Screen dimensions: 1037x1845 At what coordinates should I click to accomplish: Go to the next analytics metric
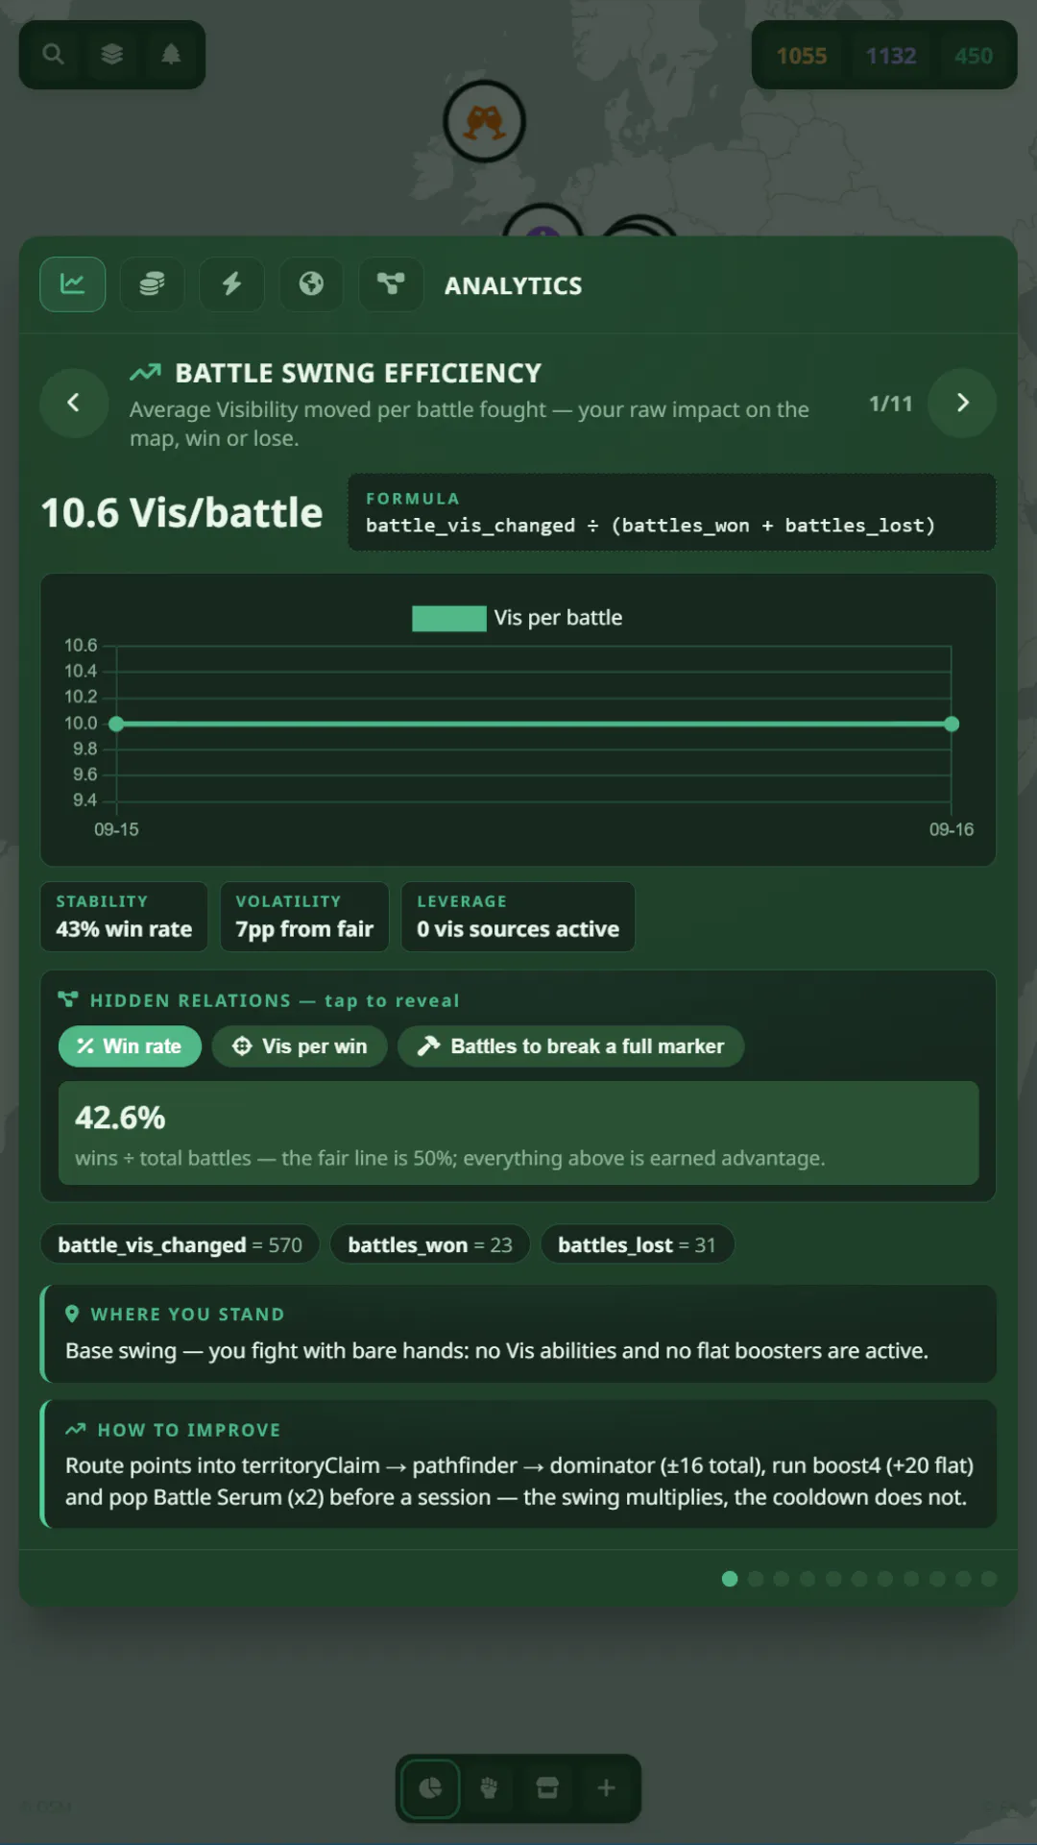963,403
